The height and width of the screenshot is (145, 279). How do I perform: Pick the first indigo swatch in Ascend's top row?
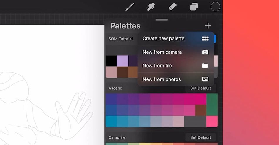[111, 99]
